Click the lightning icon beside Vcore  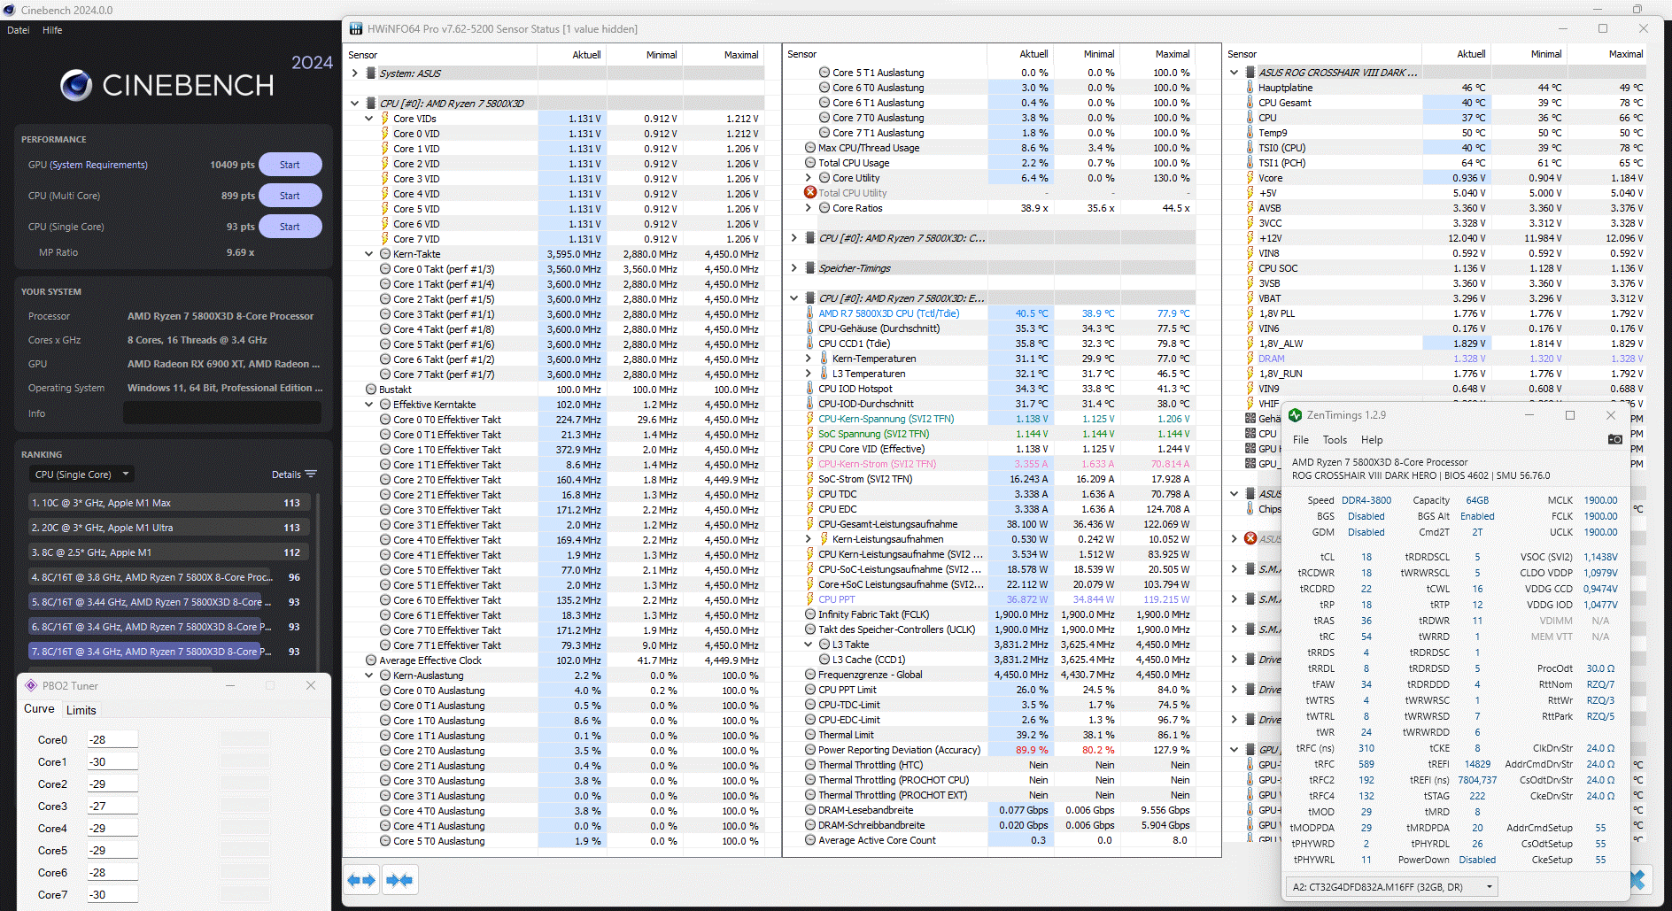1250,178
